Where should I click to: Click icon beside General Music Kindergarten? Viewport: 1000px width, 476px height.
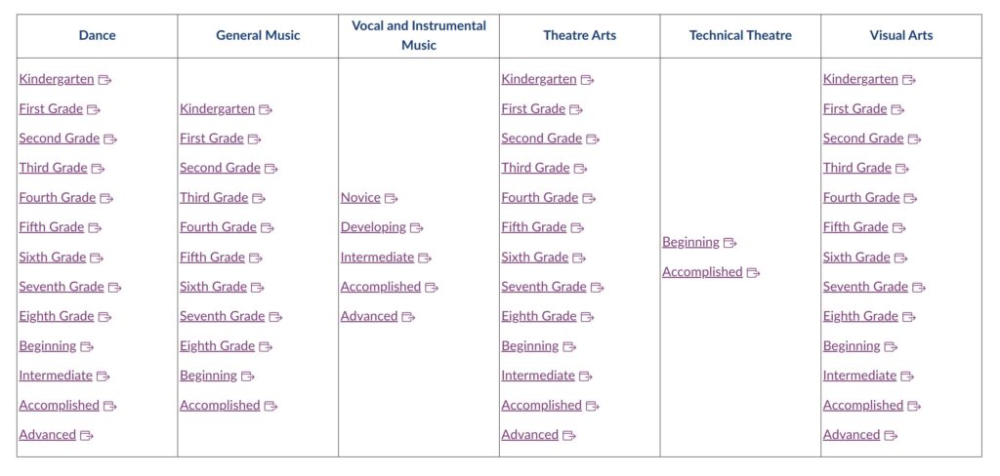coord(266,110)
